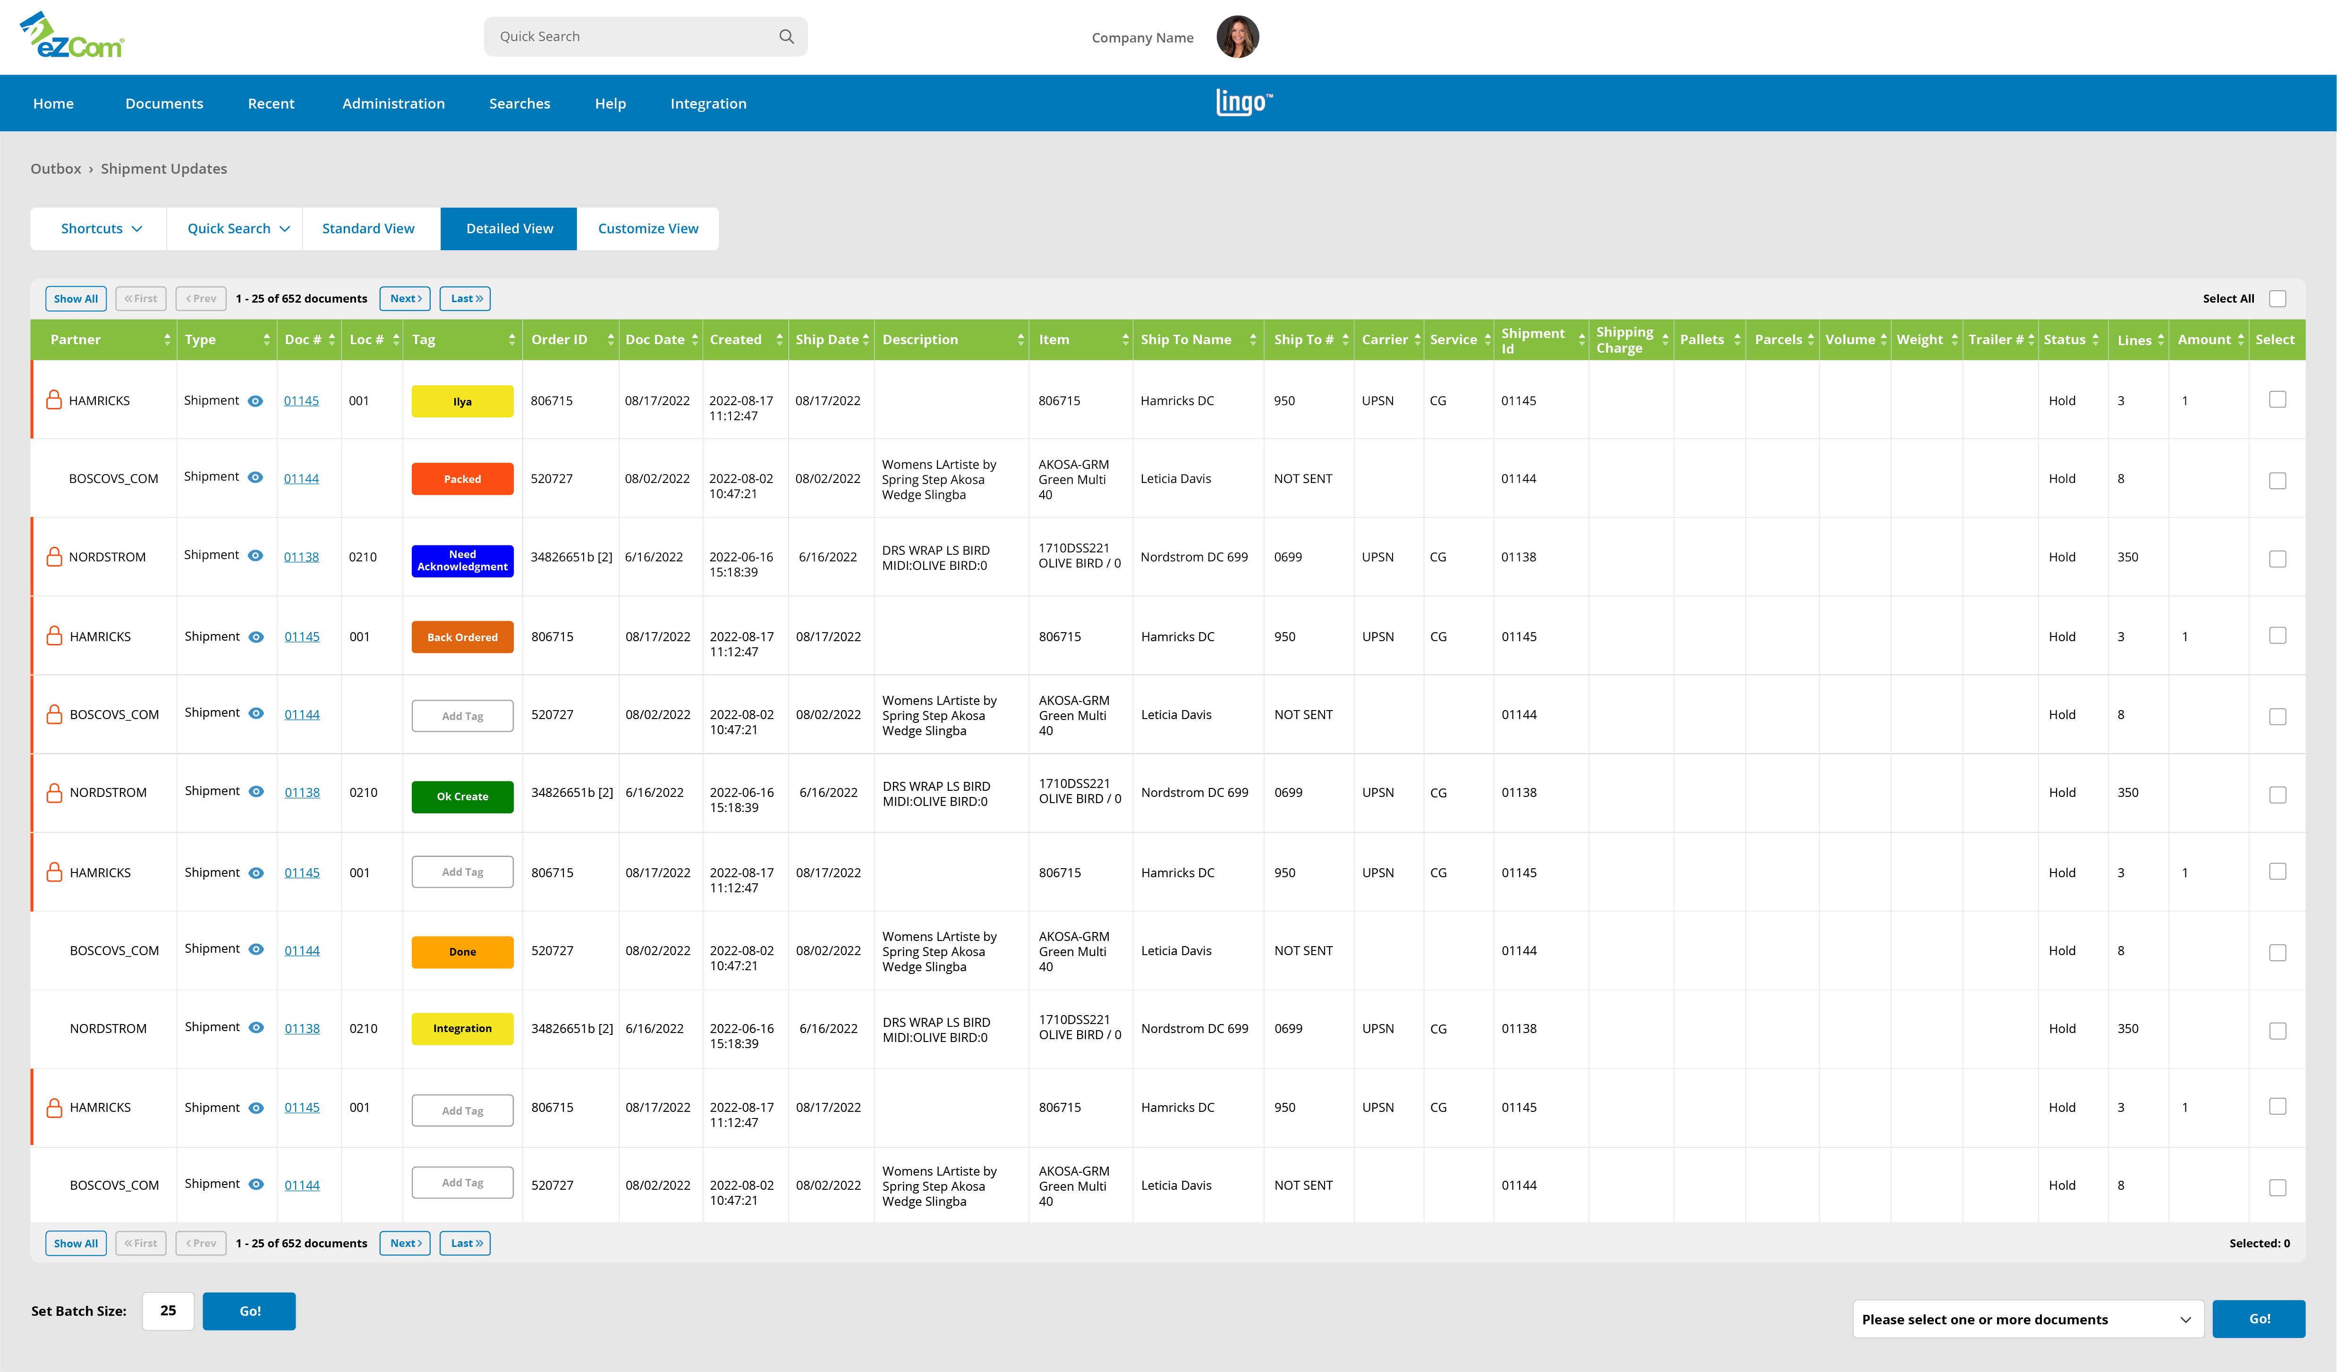Open document link 01138
Screen dimensions: 2337x1372
point(301,556)
